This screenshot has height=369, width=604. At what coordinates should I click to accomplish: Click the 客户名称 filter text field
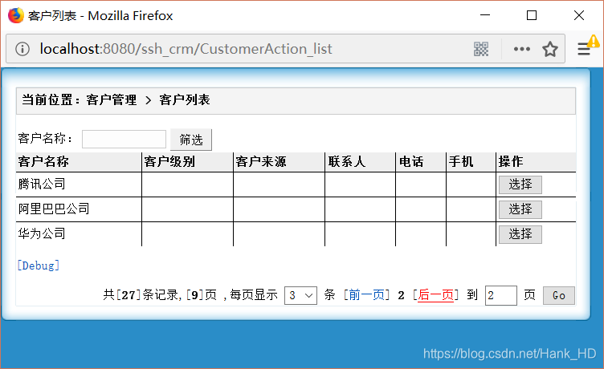124,139
